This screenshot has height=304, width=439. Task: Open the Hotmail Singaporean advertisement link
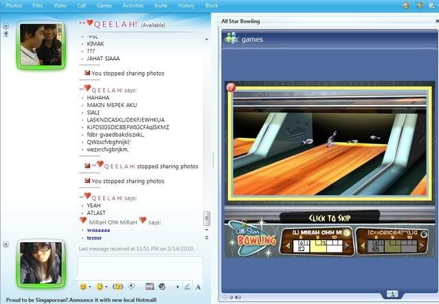pyautogui.click(x=81, y=300)
